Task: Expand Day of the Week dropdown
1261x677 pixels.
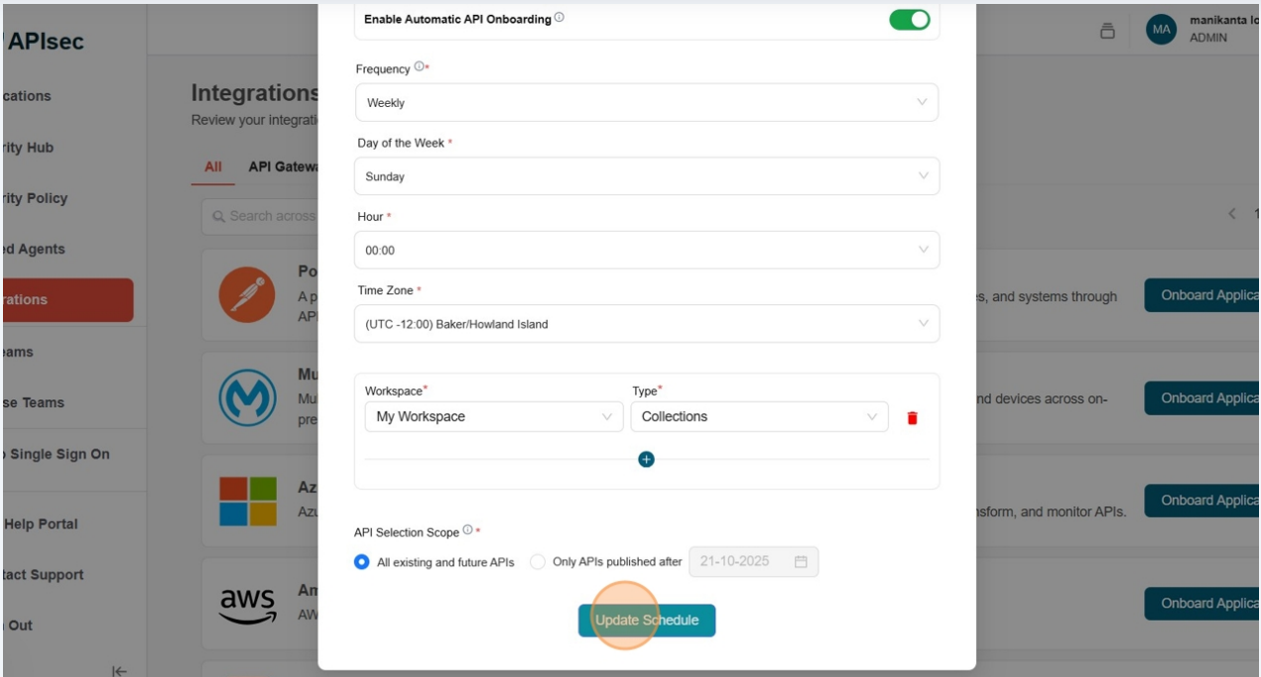Action: point(646,176)
